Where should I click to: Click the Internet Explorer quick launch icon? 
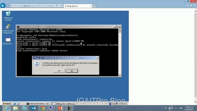[15, 104]
